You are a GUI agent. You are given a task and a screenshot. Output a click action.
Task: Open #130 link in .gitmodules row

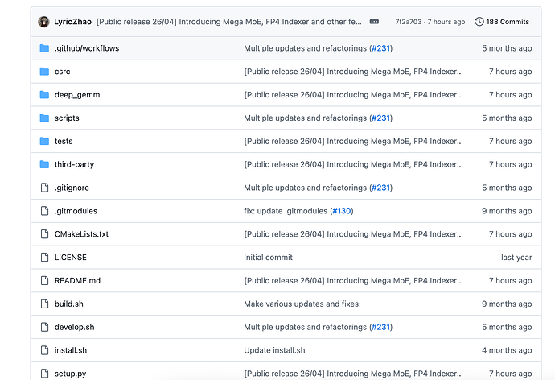pos(342,211)
